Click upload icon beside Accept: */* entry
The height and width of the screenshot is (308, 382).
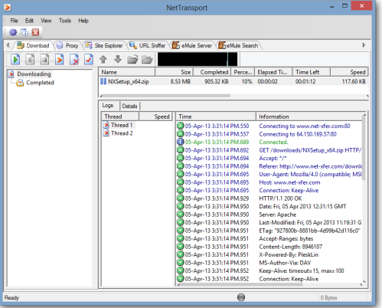(x=181, y=158)
